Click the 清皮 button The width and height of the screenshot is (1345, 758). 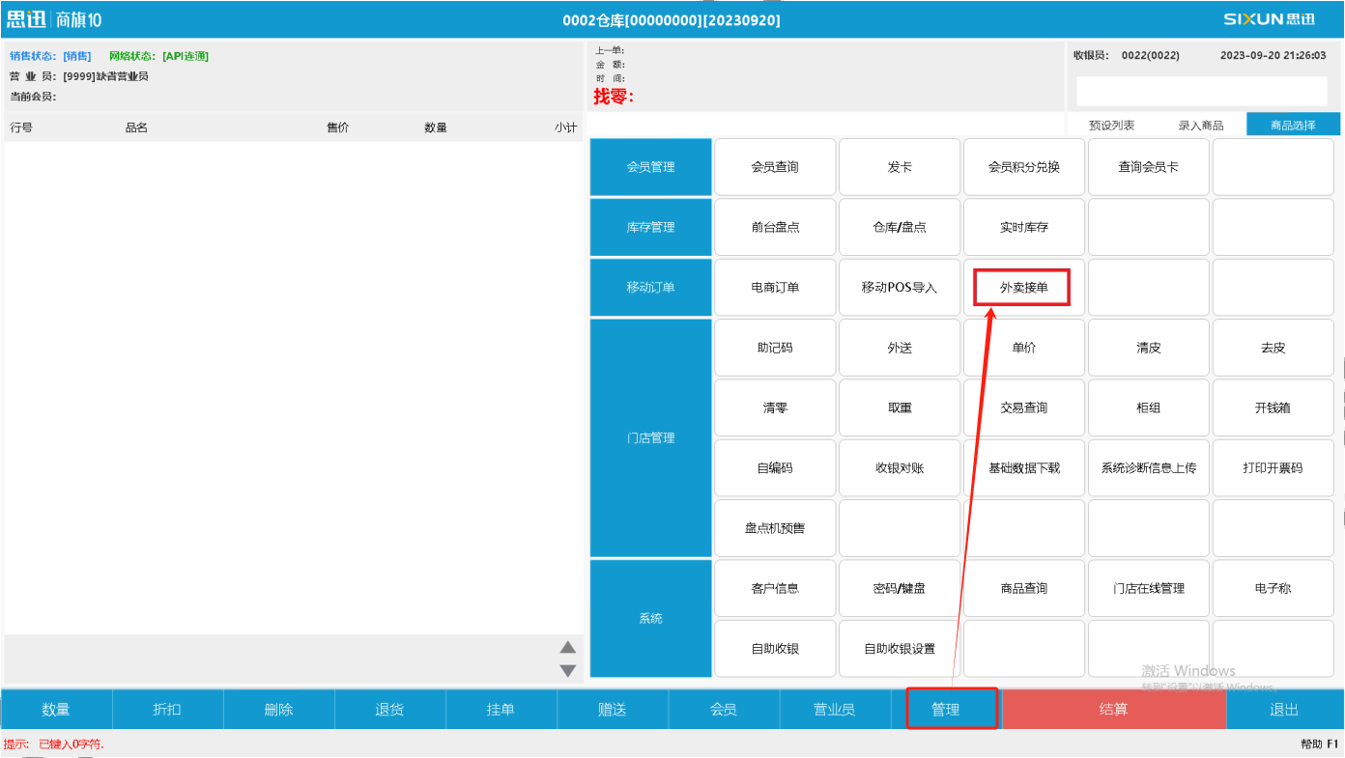pos(1149,348)
